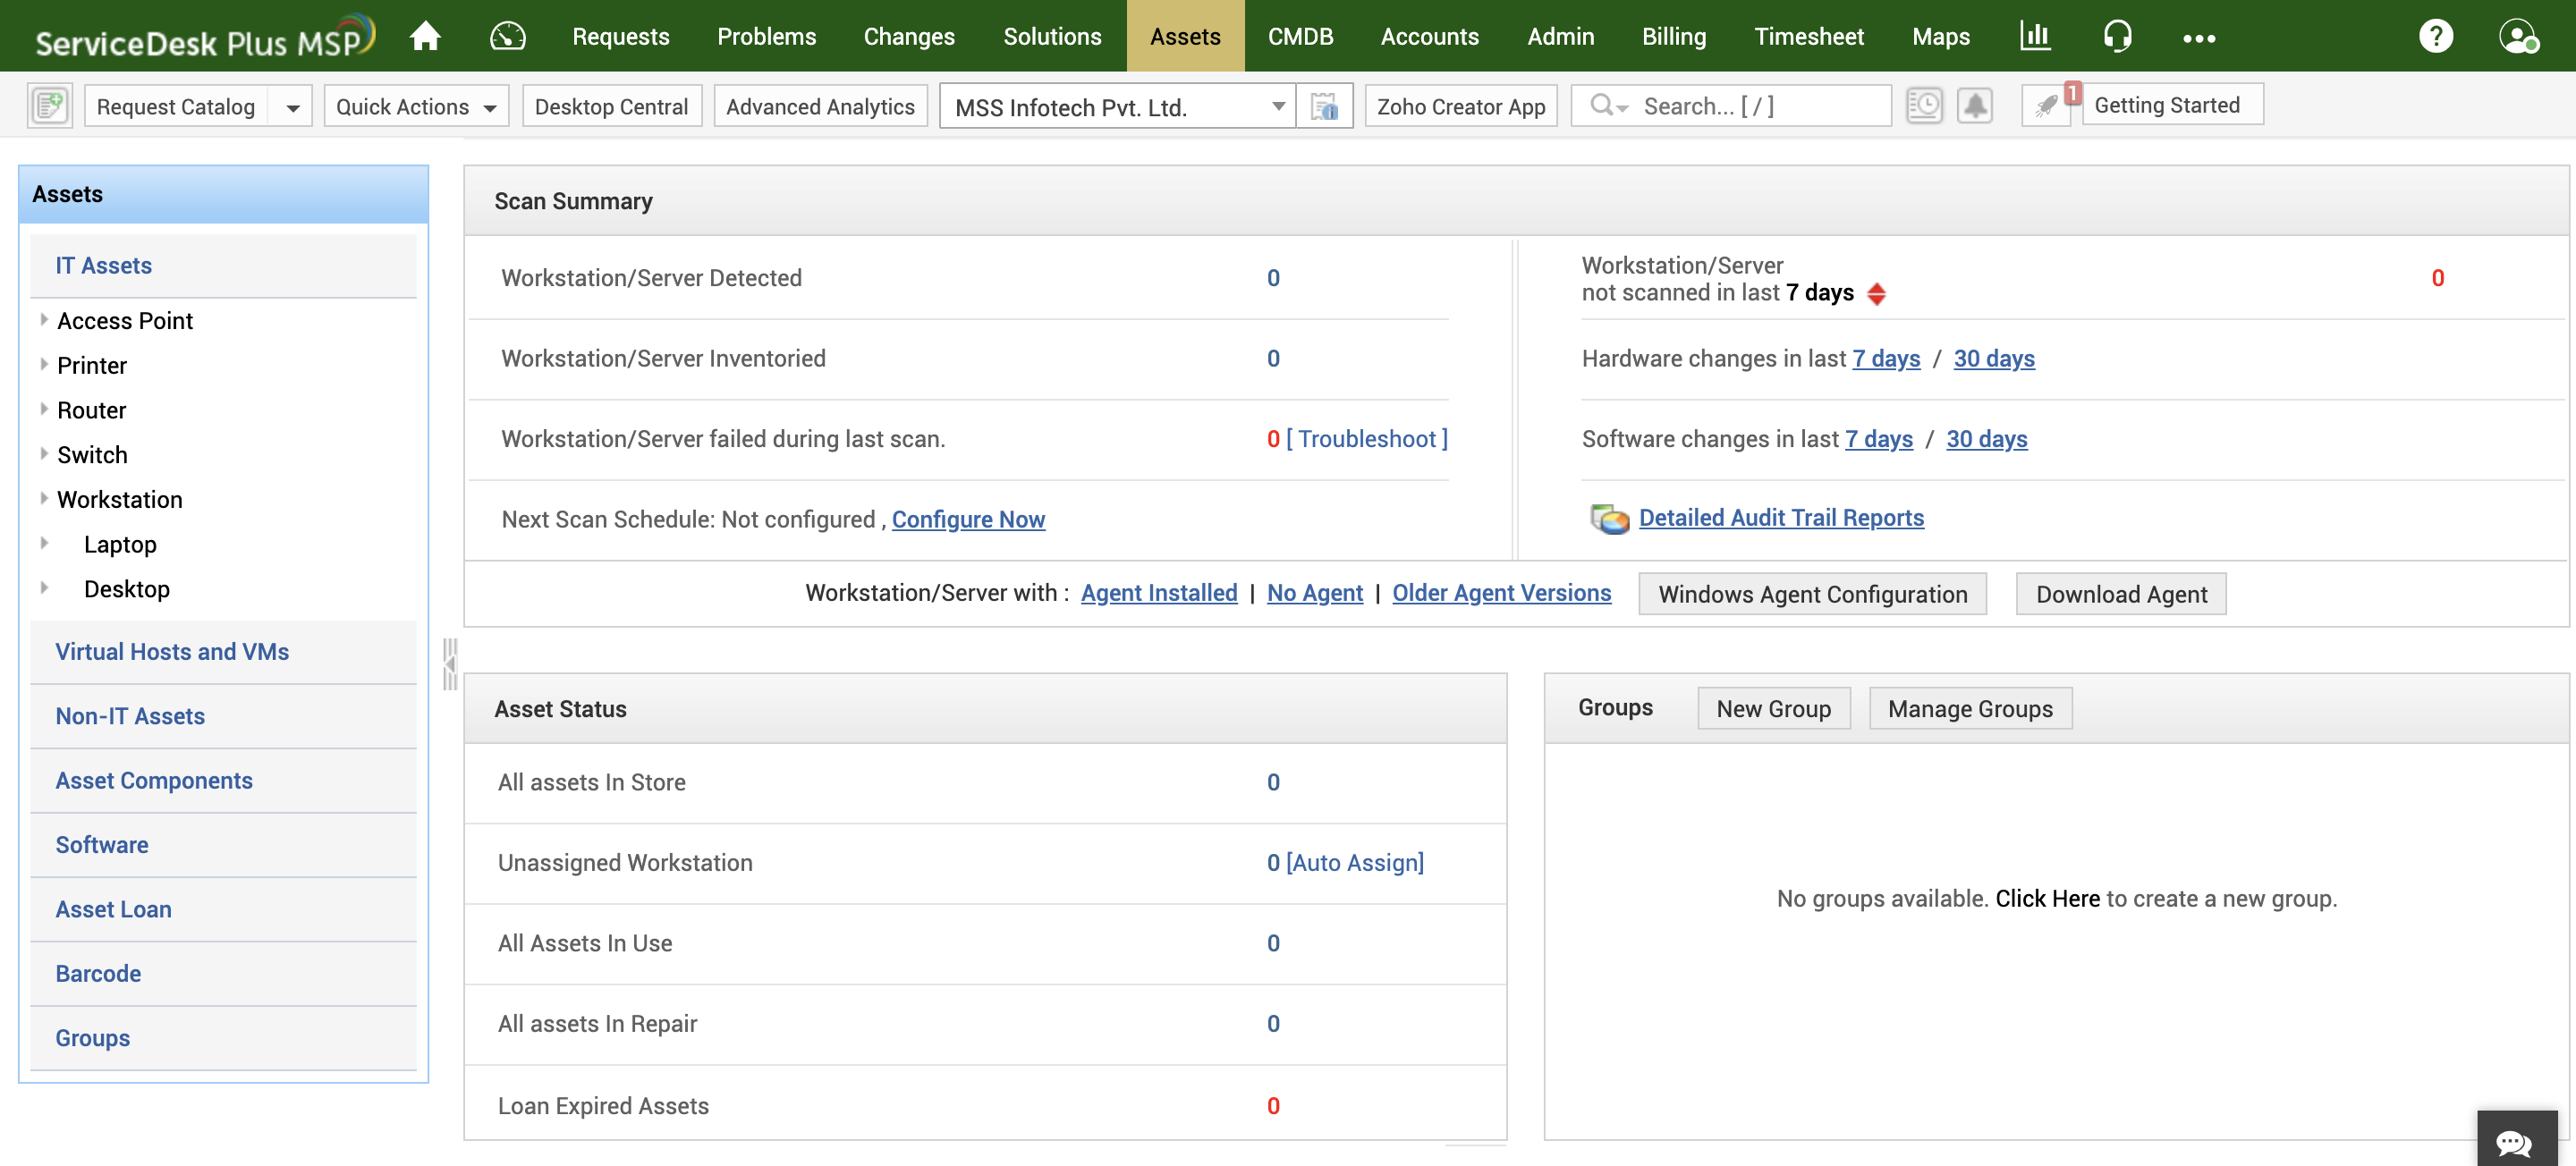Click the notification bell icon

(x=1974, y=106)
